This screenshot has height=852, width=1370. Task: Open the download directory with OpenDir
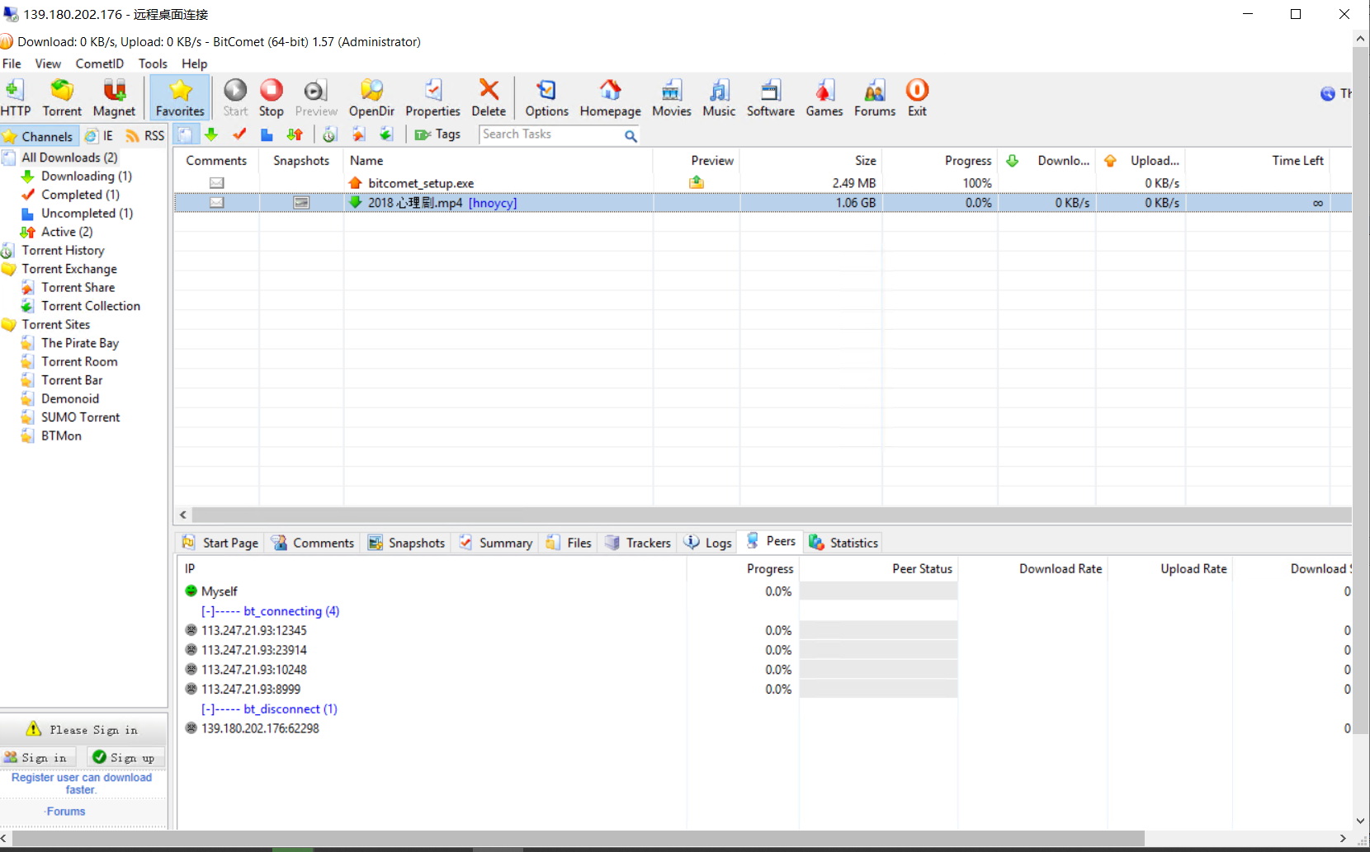click(x=371, y=98)
